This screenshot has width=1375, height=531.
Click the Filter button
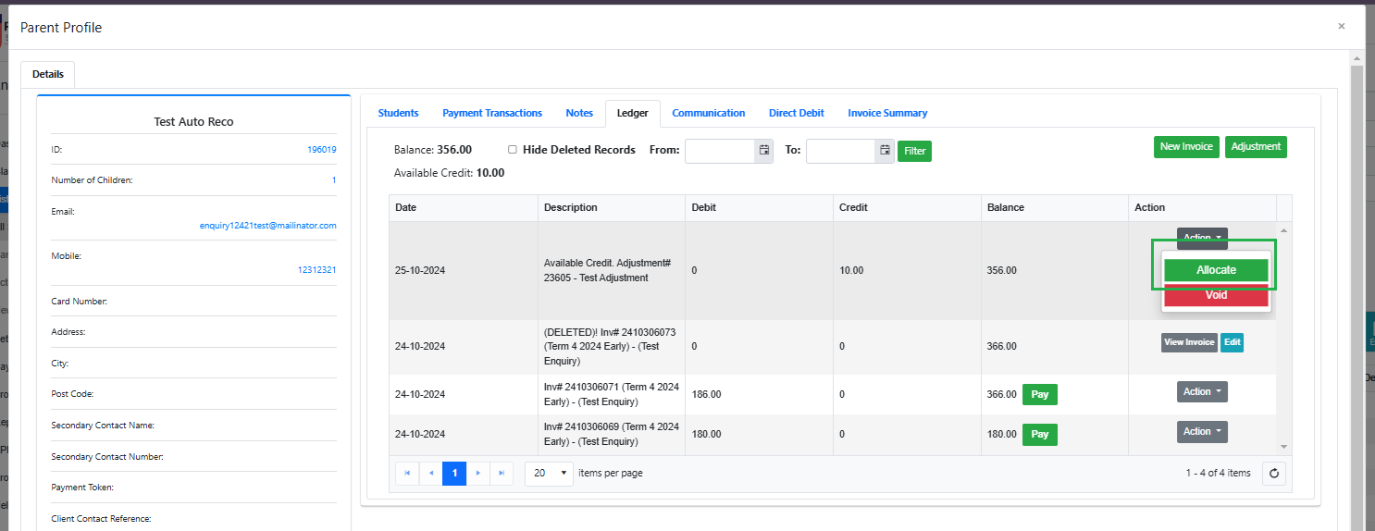pos(914,151)
